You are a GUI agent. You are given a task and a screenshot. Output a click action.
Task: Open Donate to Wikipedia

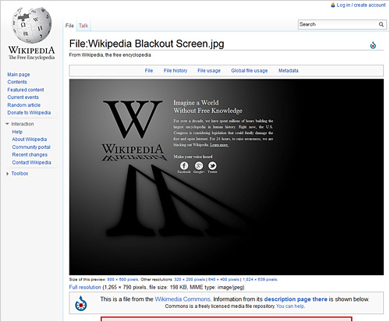click(29, 112)
